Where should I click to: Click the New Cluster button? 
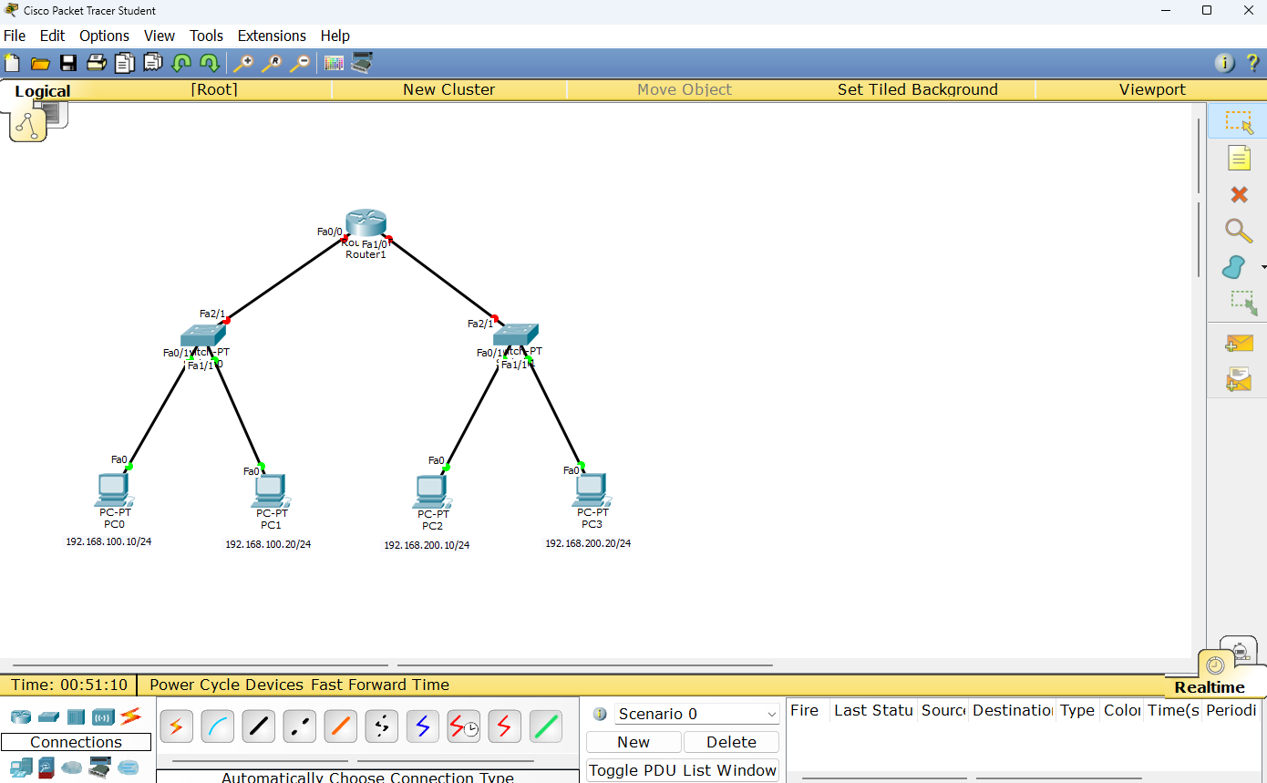(449, 89)
